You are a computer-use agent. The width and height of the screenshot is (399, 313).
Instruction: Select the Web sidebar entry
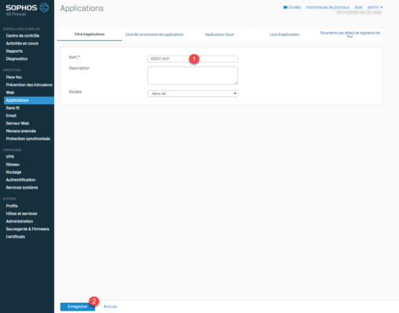10,92
